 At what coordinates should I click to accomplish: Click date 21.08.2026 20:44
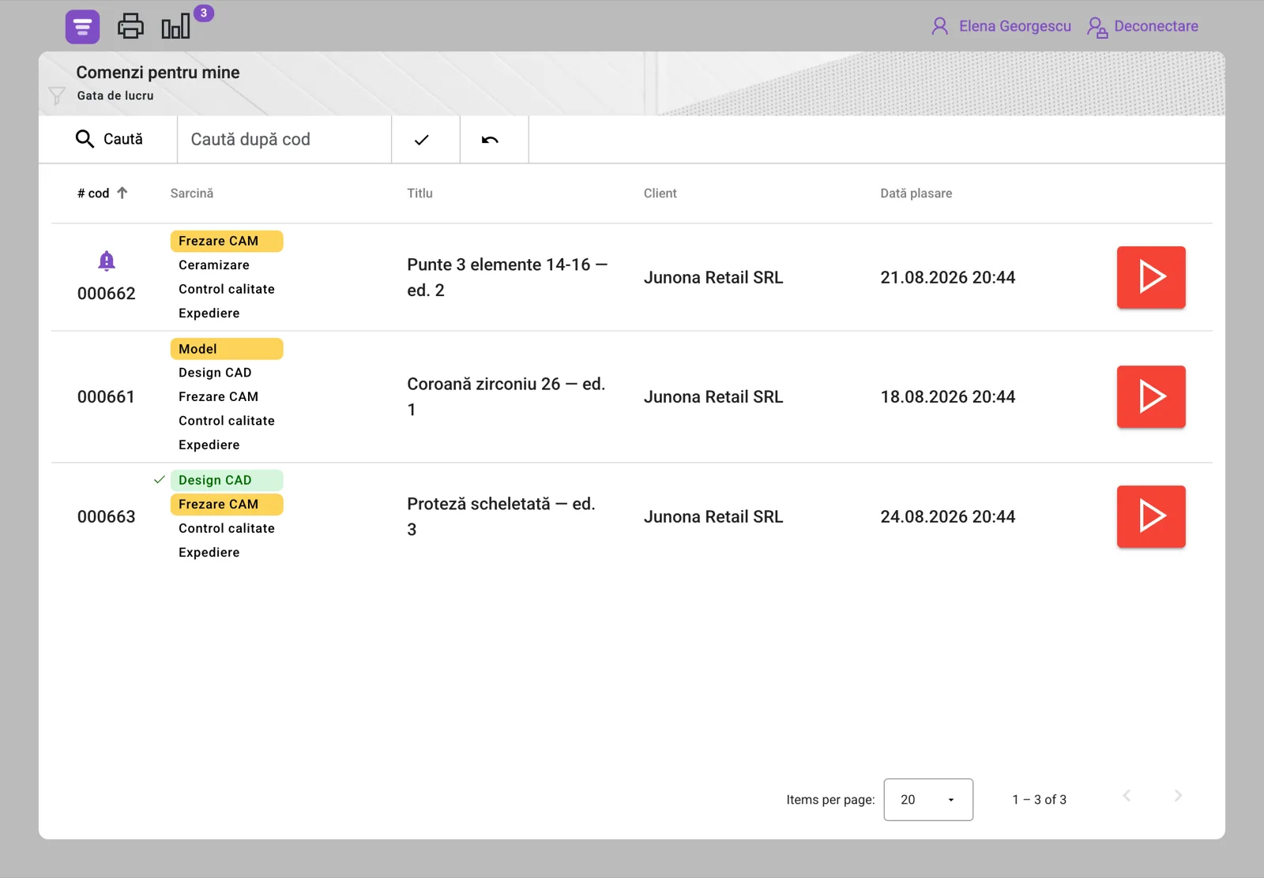click(948, 277)
